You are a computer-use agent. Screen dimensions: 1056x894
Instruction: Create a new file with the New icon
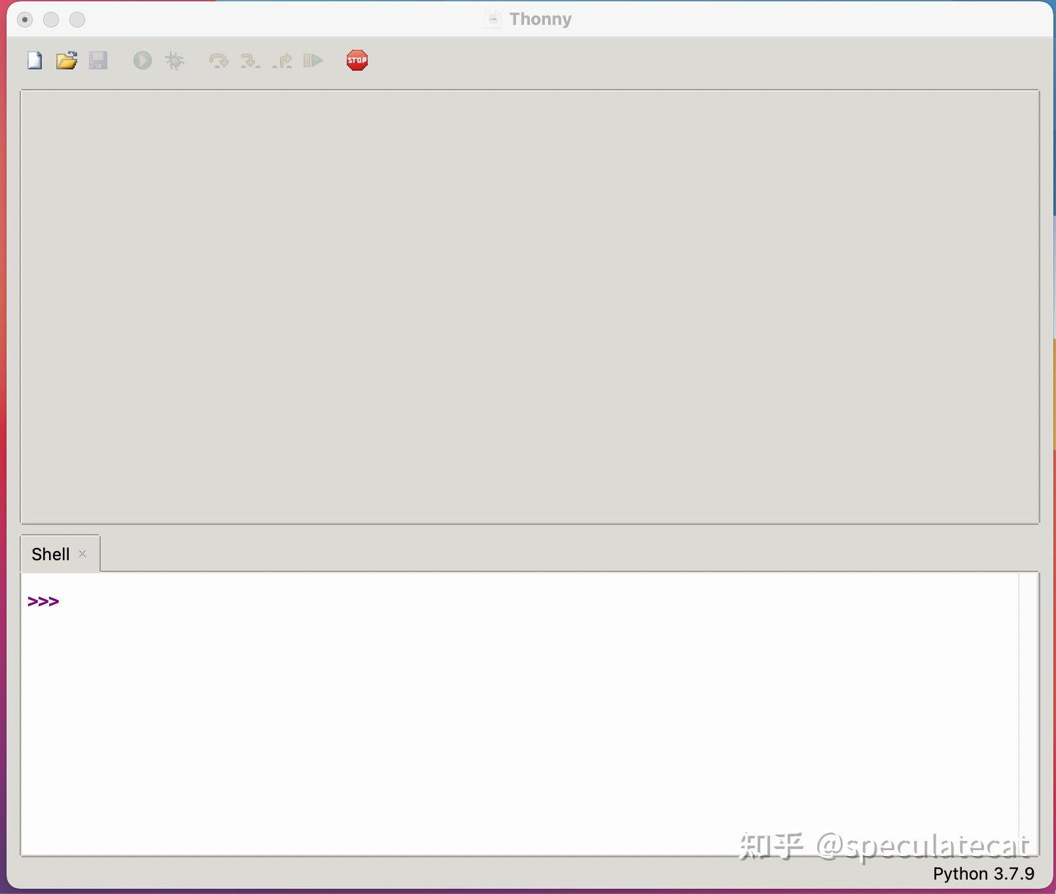(x=34, y=60)
